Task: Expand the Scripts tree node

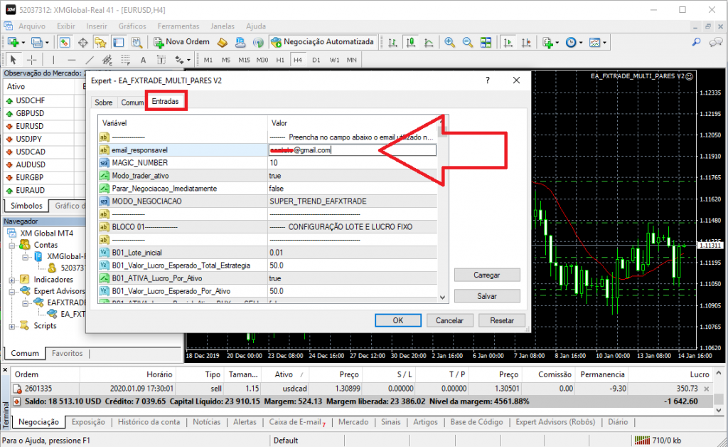Action: pyautogui.click(x=12, y=326)
